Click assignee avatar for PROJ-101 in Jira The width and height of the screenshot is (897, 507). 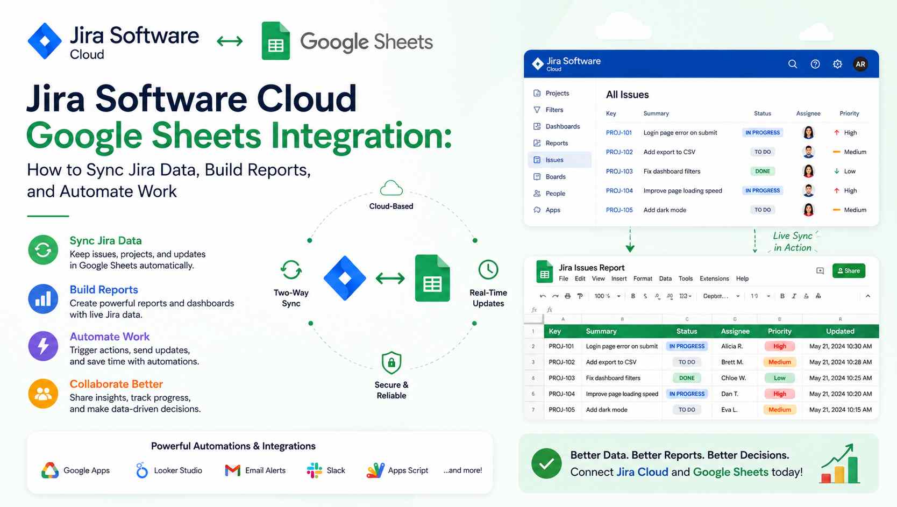808,132
